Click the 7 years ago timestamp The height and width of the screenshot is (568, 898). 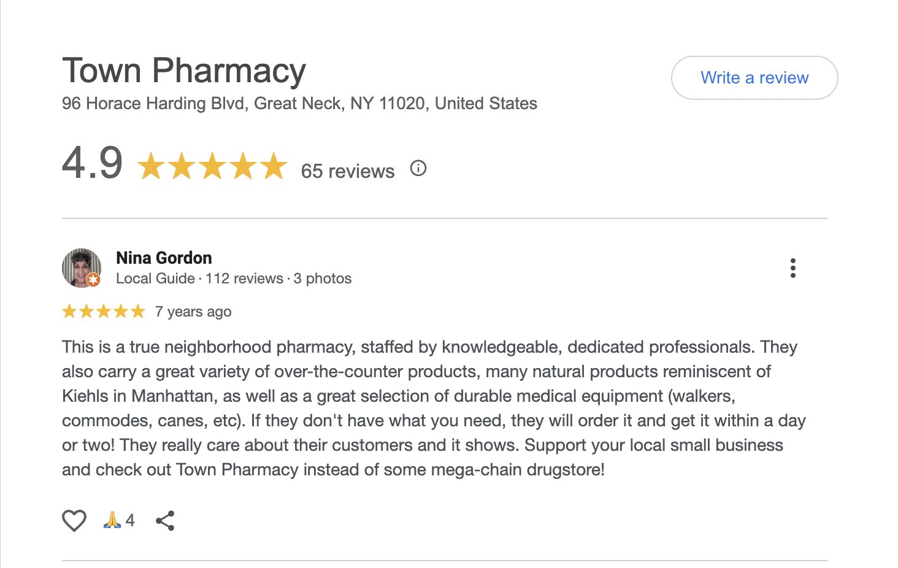(x=193, y=312)
